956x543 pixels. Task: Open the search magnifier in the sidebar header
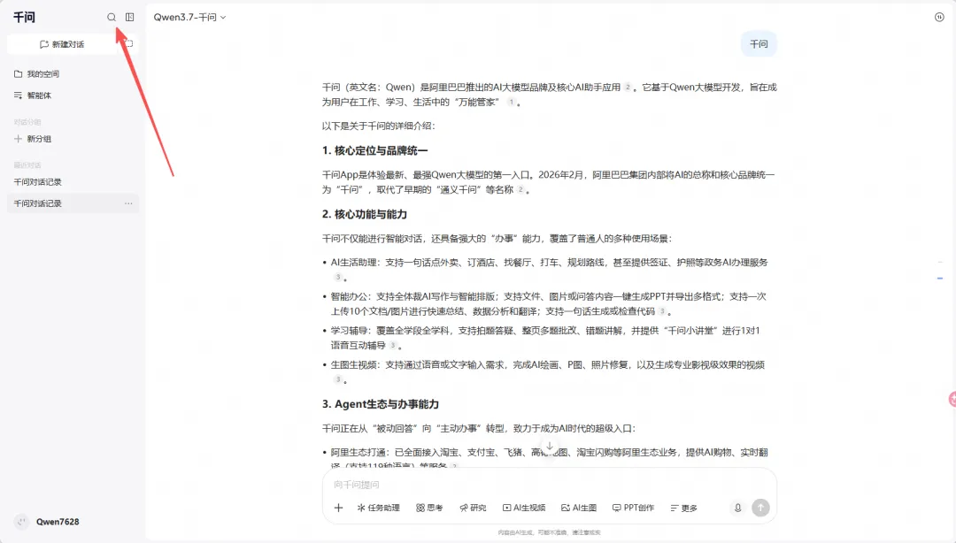(112, 17)
